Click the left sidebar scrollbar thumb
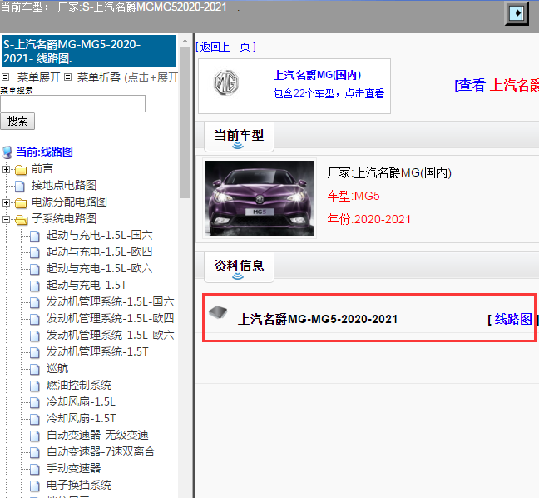 pyautogui.click(x=185, y=122)
